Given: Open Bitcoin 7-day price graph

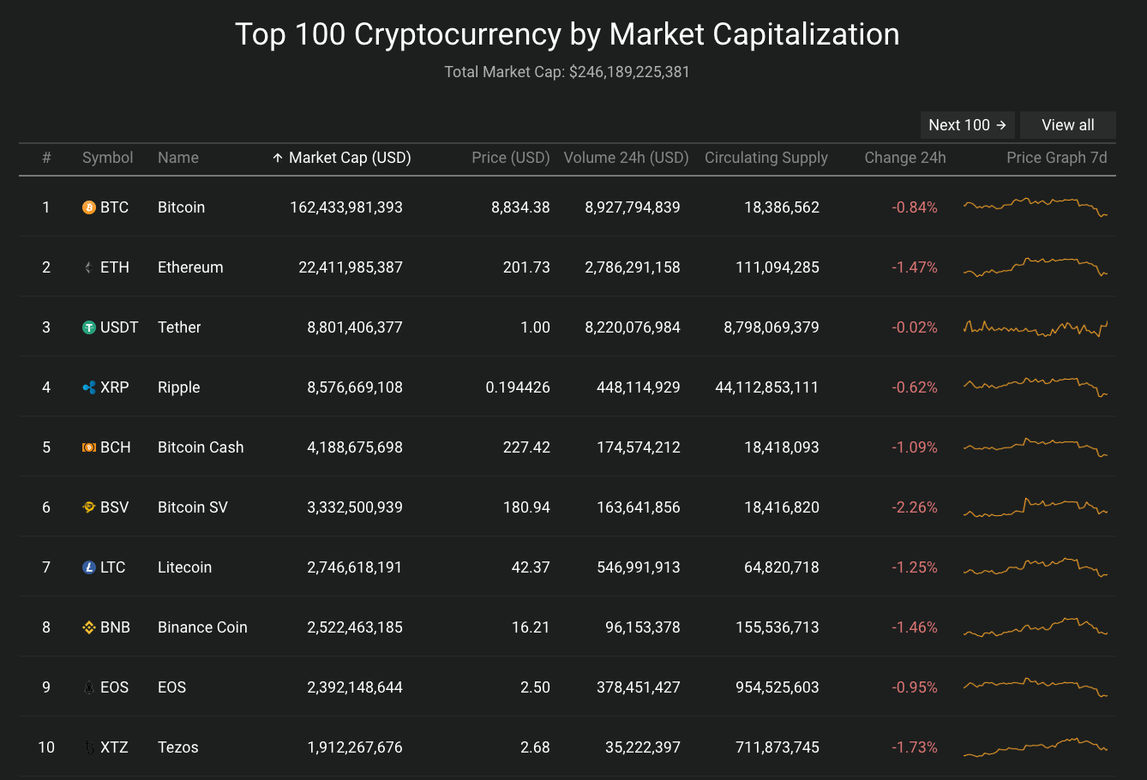Looking at the screenshot, I should coord(1035,207).
